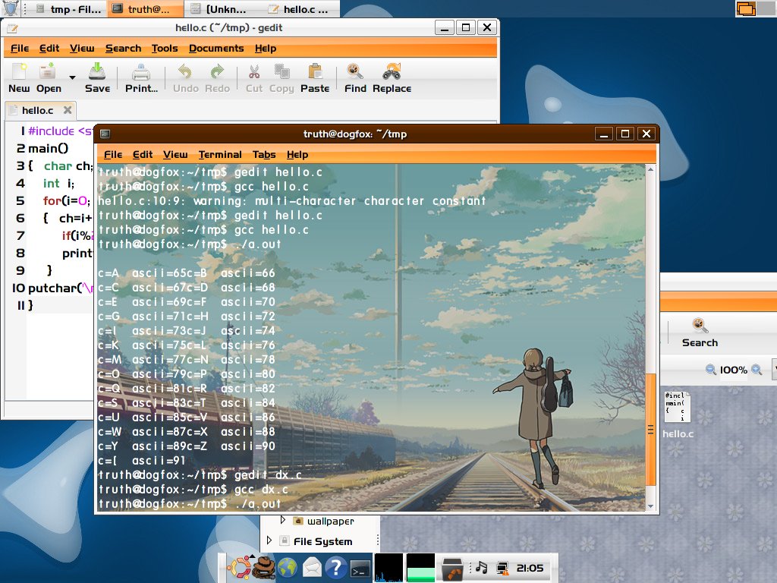This screenshot has height=583, width=777.
Task: Click the Replace binoculars icon in gedit
Action: (392, 72)
